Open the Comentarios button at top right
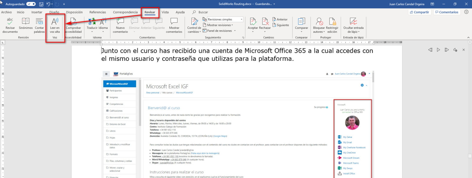 (x=447, y=12)
